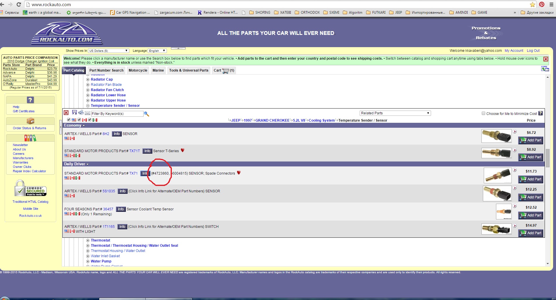Open the Repair Index Calculator link
556x300 pixels.
click(x=29, y=171)
